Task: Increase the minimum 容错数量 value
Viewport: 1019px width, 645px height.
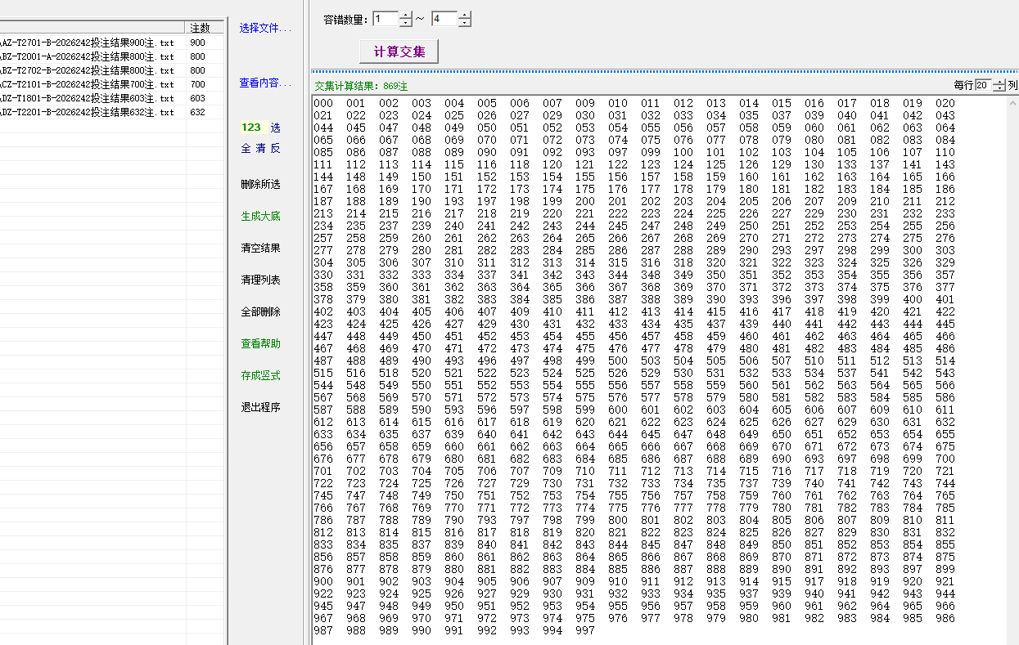Action: coord(406,15)
